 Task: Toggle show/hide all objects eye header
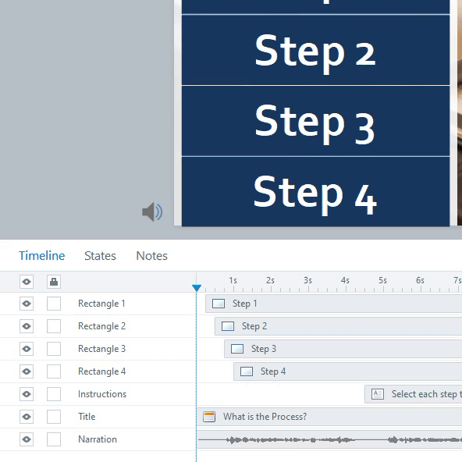click(x=27, y=282)
